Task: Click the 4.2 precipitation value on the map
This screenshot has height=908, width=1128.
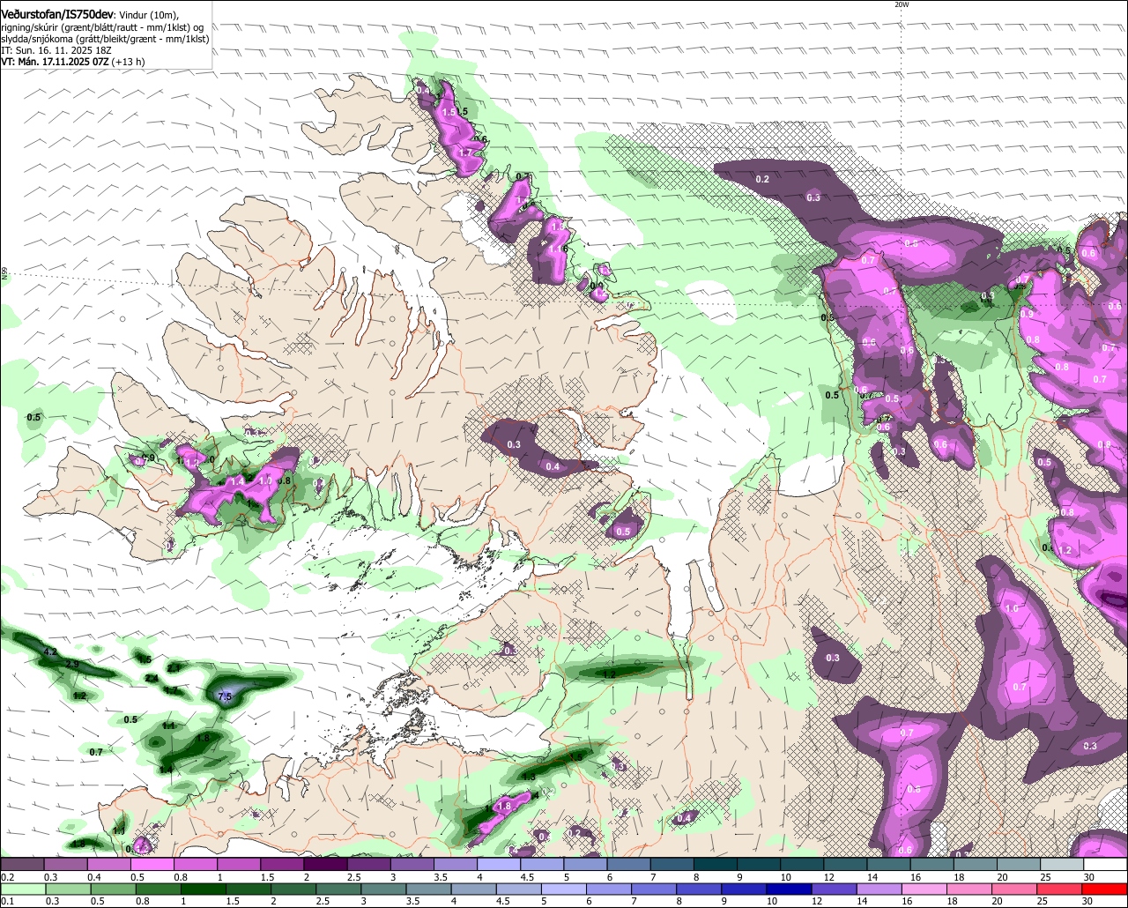Action: [x=50, y=651]
